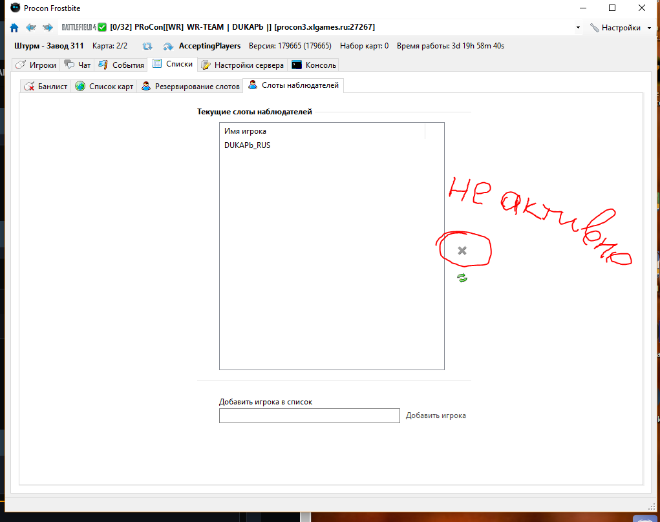Click the back arrow navigation icon
660x522 pixels.
coord(31,28)
